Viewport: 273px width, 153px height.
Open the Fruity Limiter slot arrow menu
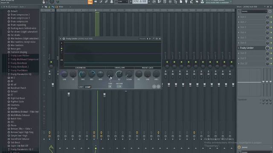238,48
